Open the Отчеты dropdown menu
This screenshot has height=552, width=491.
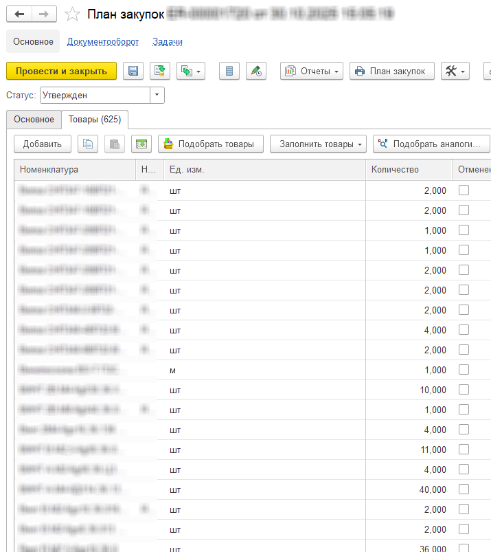click(312, 71)
